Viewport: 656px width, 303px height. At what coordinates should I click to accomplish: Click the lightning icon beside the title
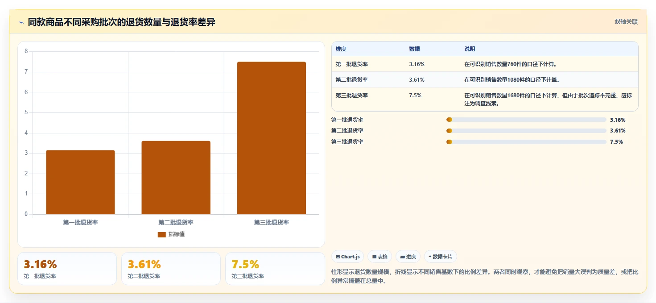coord(21,22)
